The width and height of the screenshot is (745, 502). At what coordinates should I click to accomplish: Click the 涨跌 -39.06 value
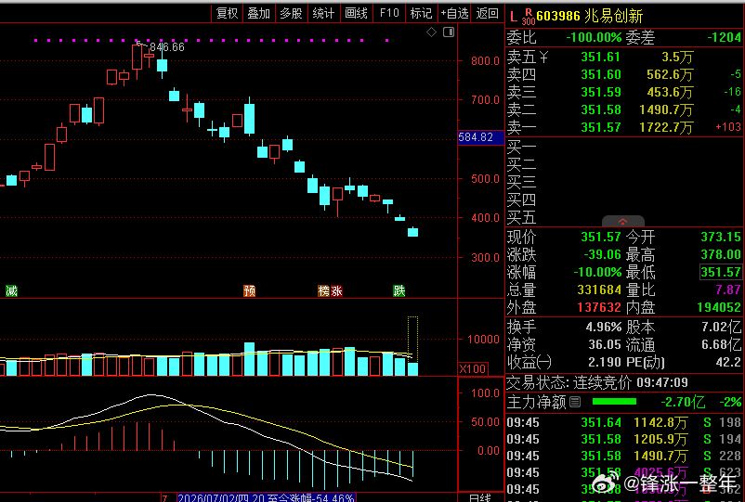[x=603, y=254]
